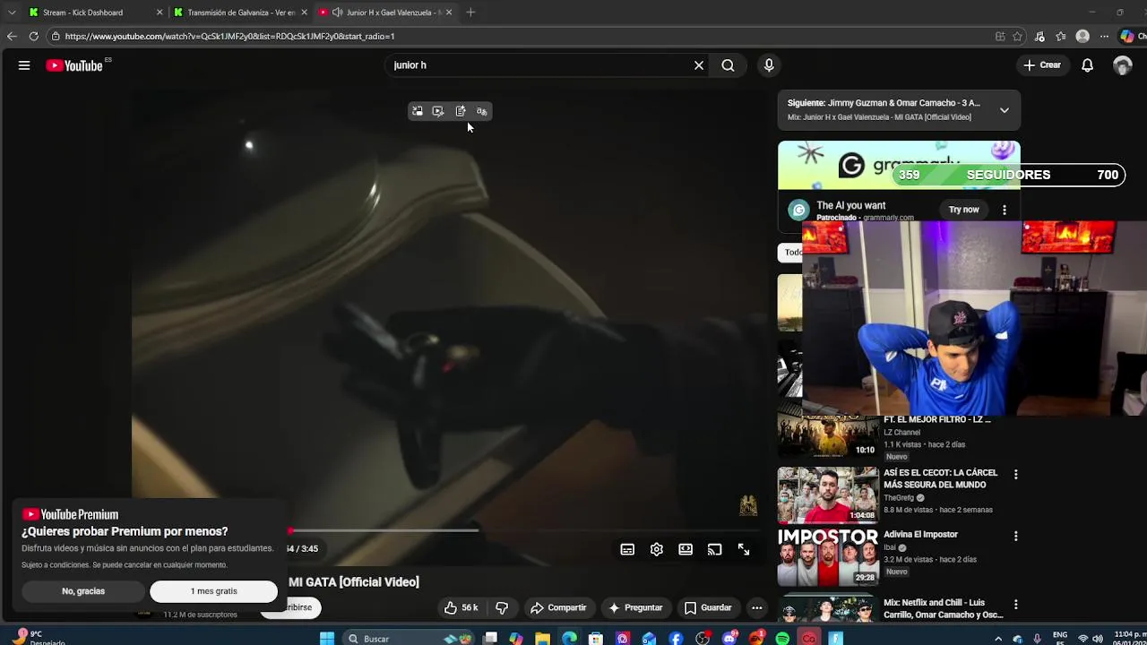Close the Kick Dashboard tab

click(x=160, y=13)
